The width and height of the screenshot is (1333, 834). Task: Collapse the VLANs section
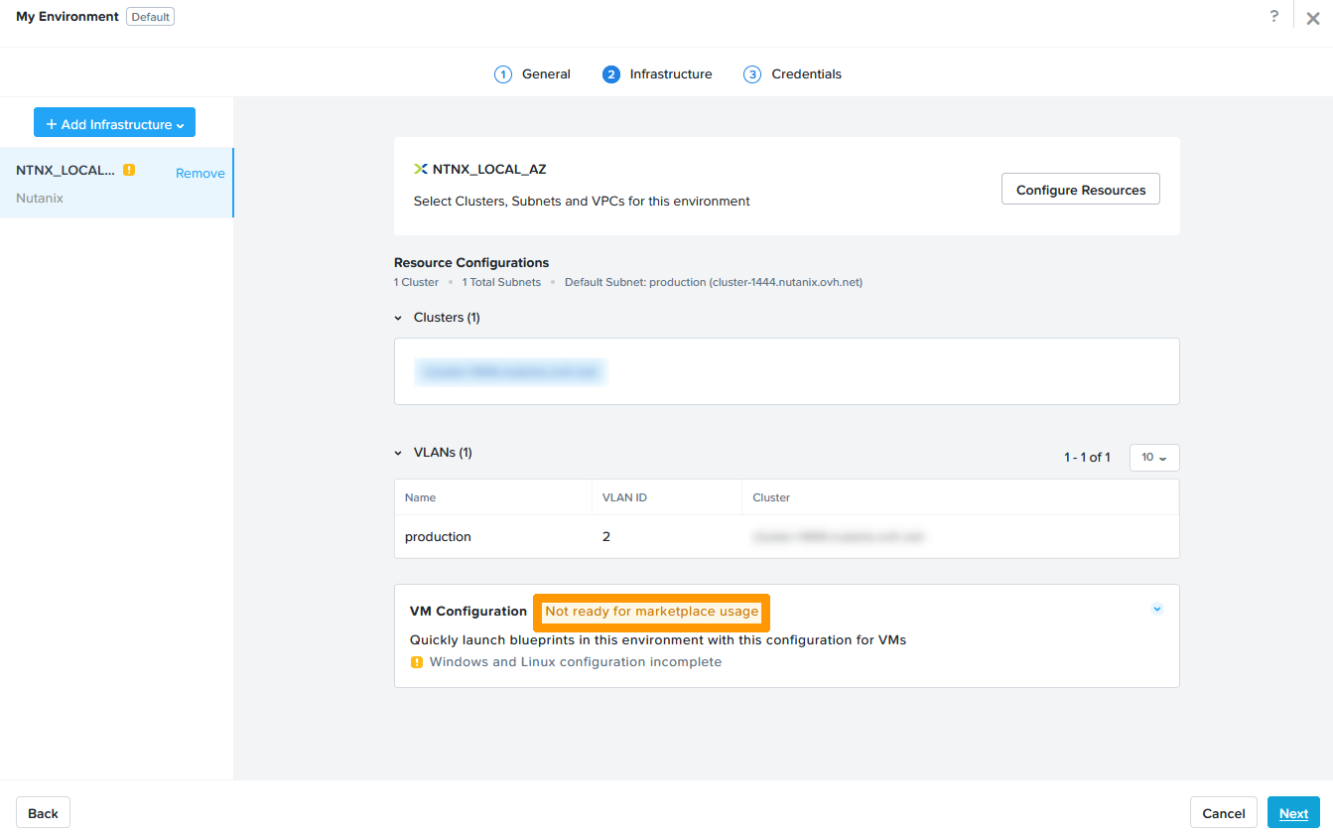(x=398, y=452)
